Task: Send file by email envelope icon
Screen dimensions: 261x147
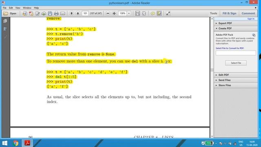Action: tap(62, 13)
